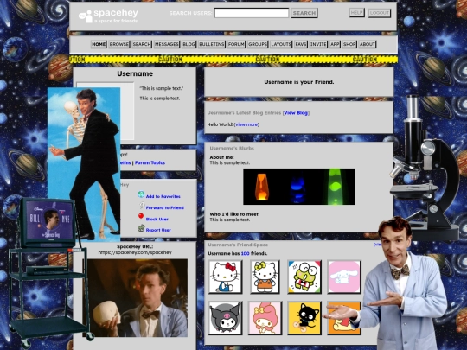Open APP in navigation bar
Viewport: 467px width, 350px height.
pos(335,44)
